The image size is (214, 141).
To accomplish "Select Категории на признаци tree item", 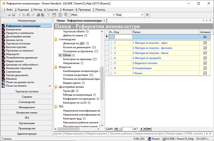I will tap(77, 59).
